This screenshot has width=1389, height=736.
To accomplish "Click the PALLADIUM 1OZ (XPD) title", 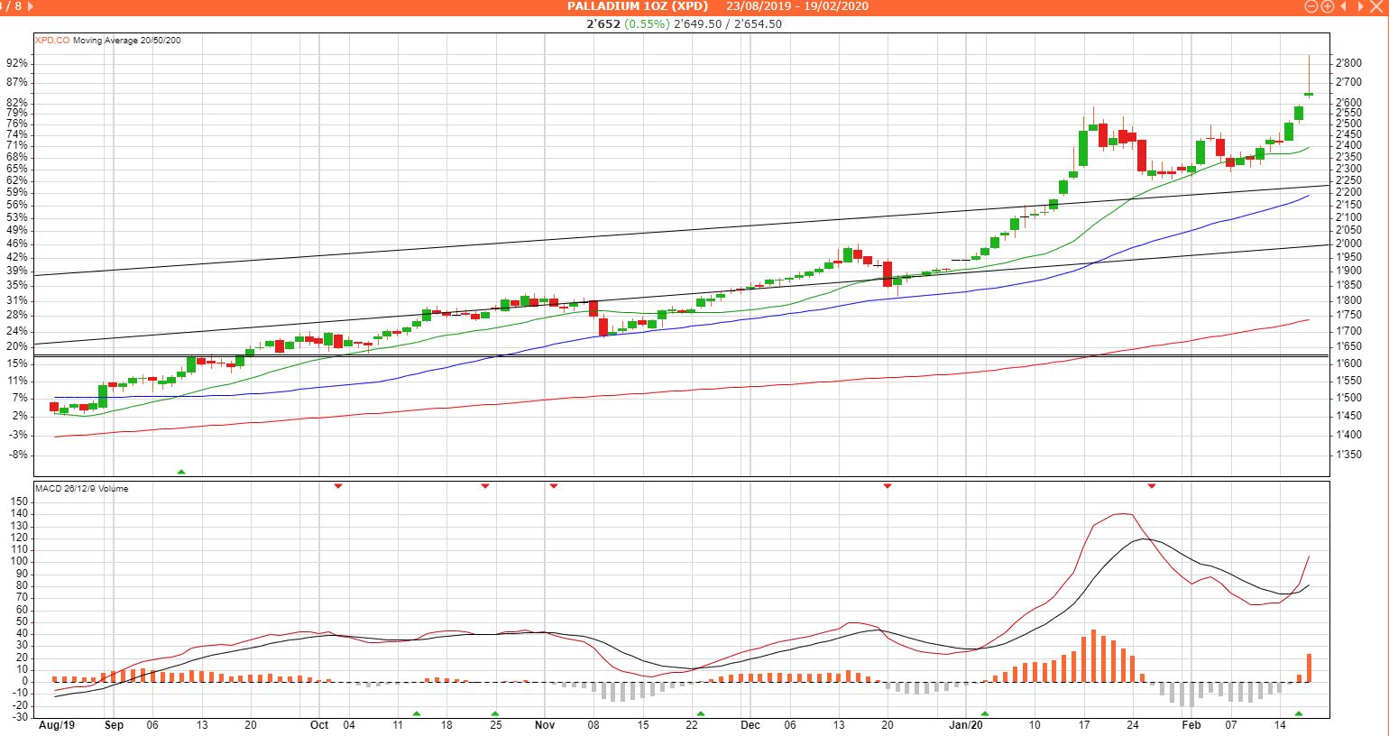I will click(x=638, y=6).
